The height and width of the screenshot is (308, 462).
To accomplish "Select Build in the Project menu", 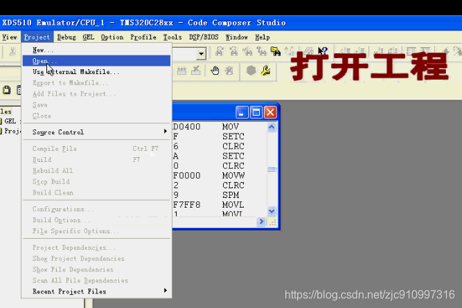I will [97, 160].
